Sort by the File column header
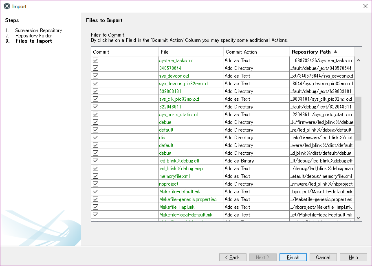This screenshot has width=372, height=266. pyautogui.click(x=191, y=52)
